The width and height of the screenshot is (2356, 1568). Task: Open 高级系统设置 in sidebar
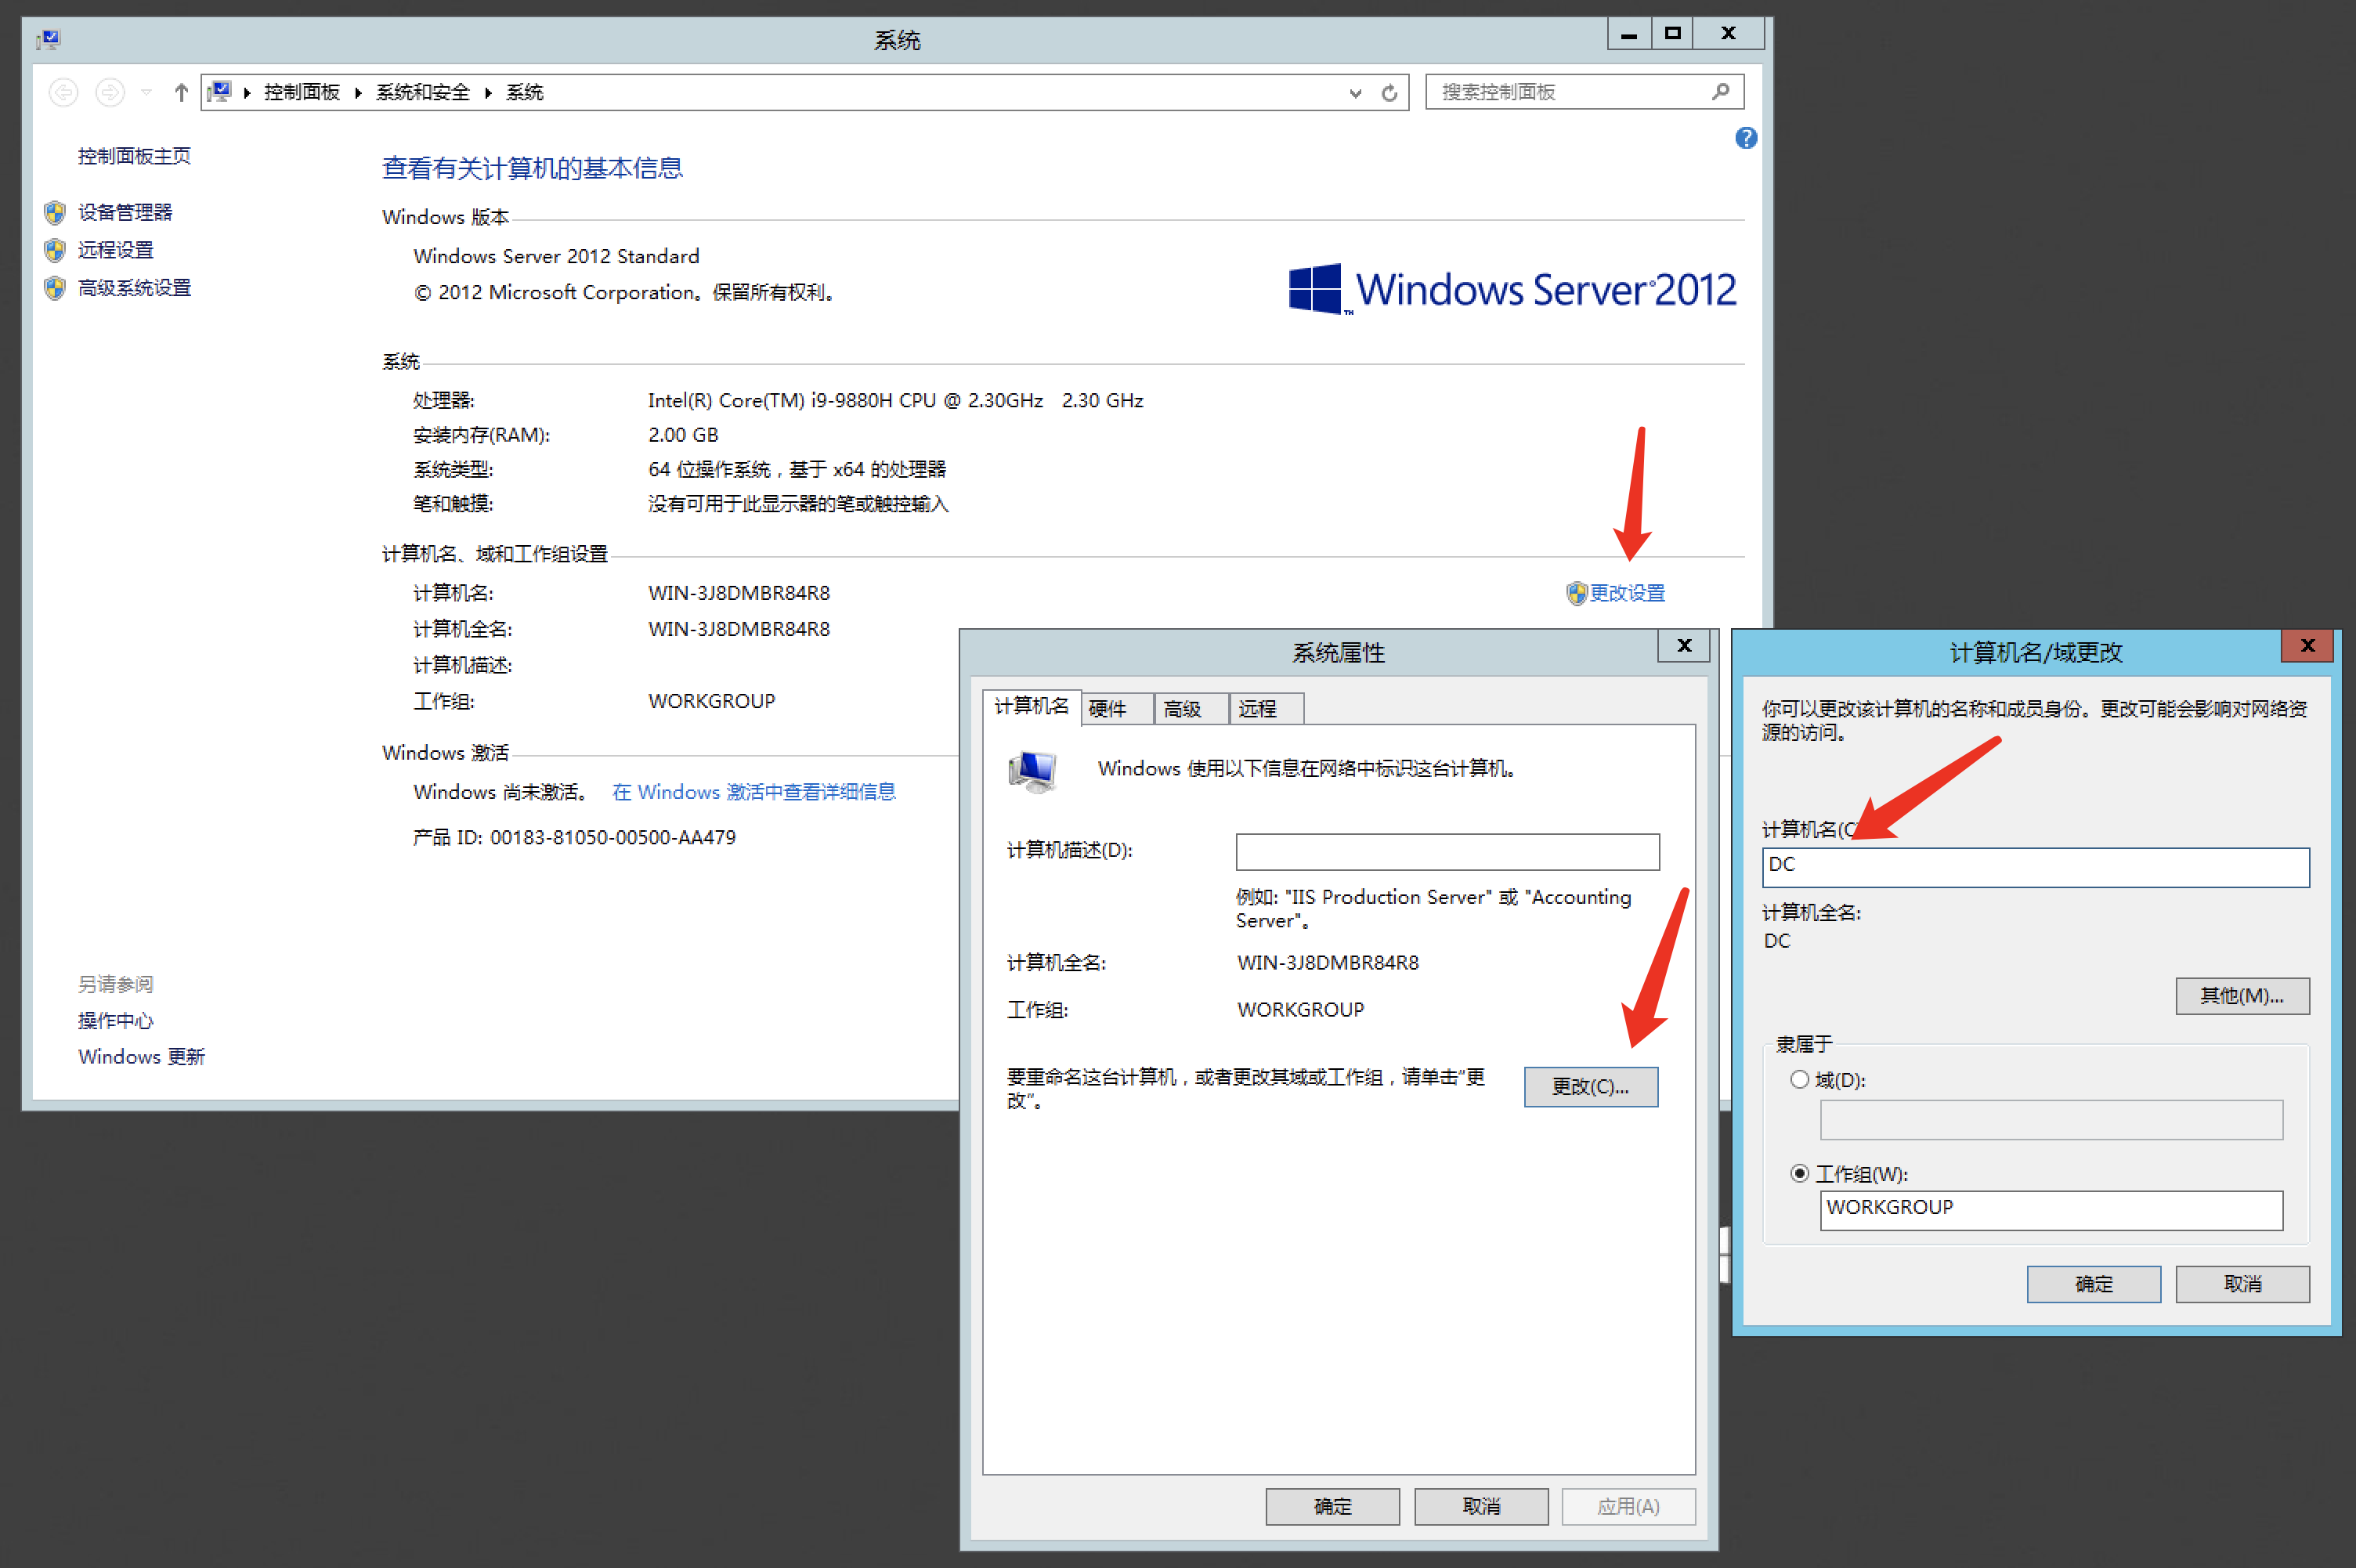click(x=134, y=288)
